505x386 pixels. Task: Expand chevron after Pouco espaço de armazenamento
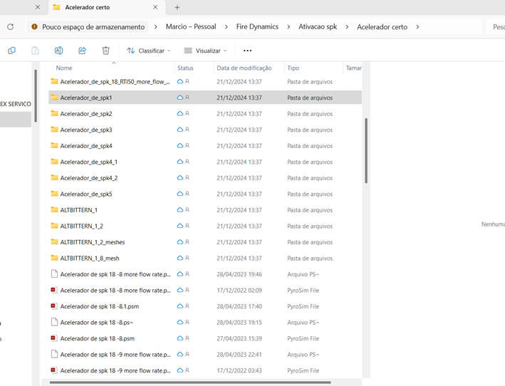coord(155,27)
